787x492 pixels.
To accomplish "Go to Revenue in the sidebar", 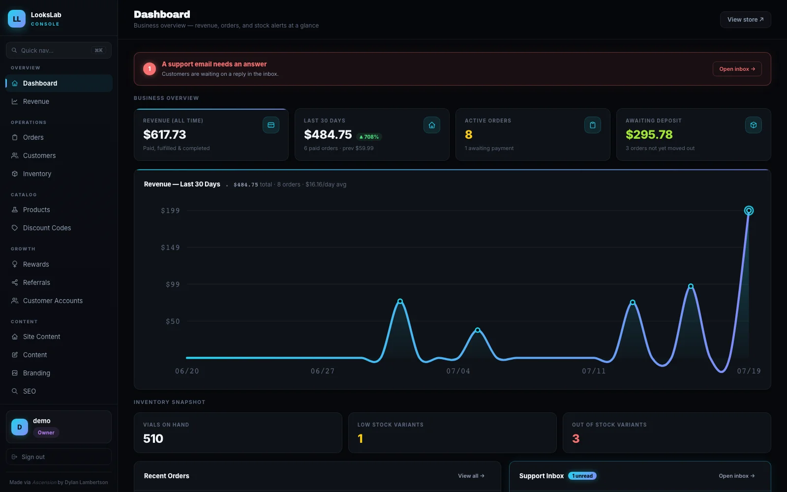I will (59, 101).
